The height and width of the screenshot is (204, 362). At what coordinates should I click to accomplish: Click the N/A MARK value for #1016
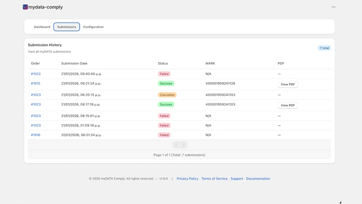click(208, 135)
